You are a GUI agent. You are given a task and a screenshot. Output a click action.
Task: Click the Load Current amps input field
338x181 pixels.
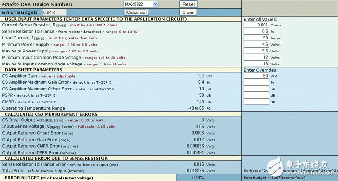pos(256,38)
